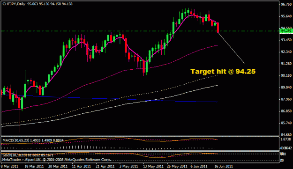Click the 86.850 price scale label
Viewport: 293px width, 169px height.
[286, 111]
